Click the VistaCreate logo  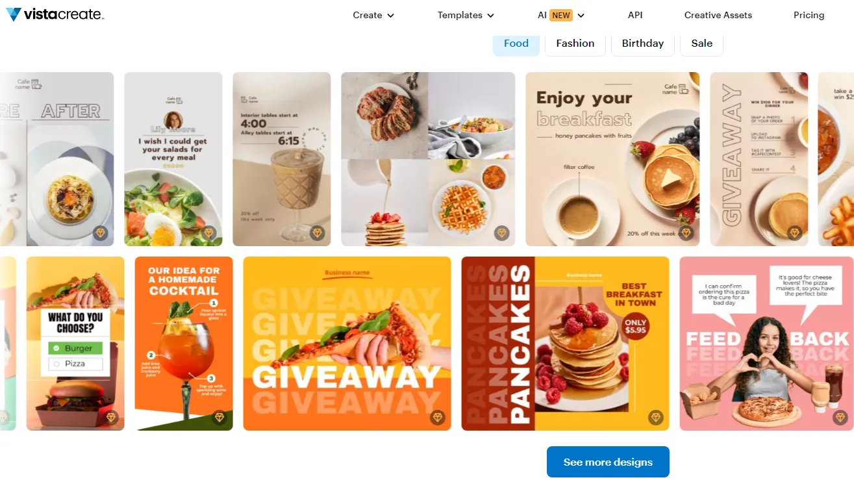click(55, 14)
